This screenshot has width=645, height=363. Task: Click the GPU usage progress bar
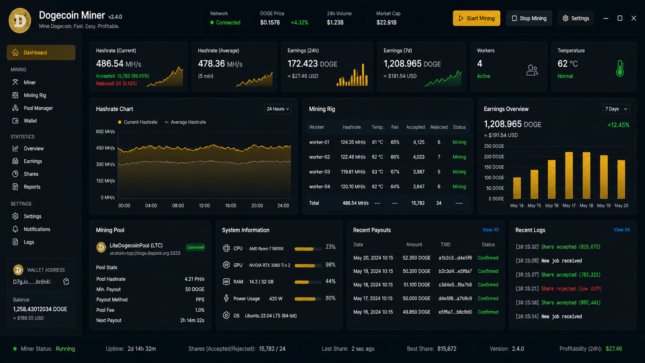click(308, 266)
